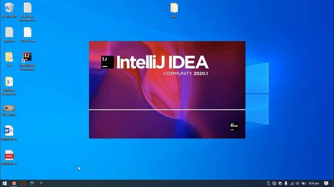
Task: Open the 8:24 pm taskbar clock
Action: coord(314,183)
